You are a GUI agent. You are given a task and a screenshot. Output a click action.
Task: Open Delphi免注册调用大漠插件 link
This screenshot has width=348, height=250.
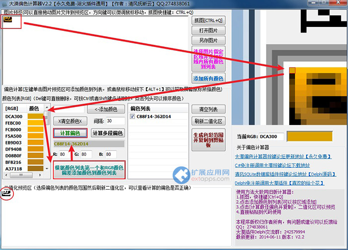279,183
